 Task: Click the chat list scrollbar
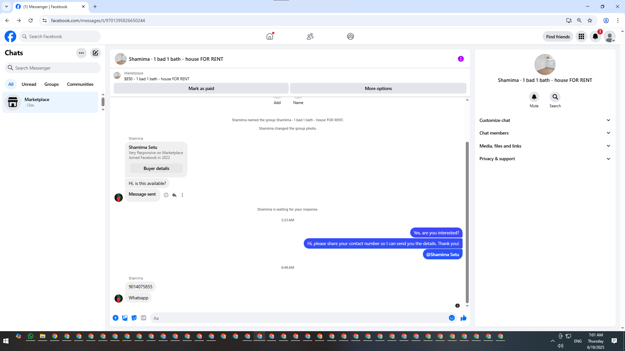(103, 102)
